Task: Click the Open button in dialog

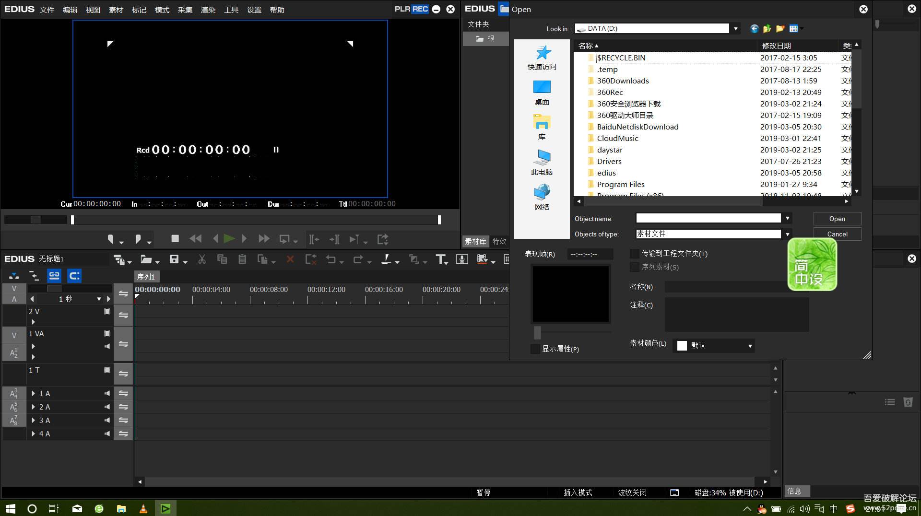Action: click(x=837, y=219)
